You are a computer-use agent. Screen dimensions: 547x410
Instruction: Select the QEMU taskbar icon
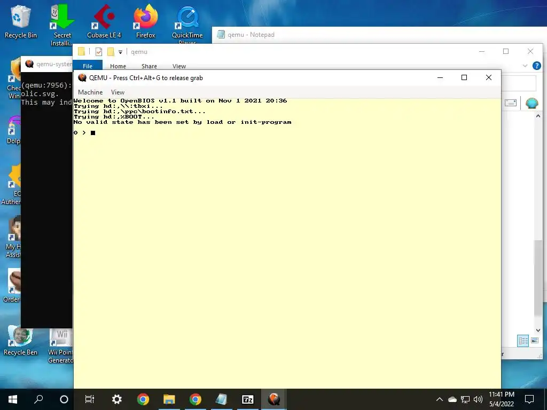click(x=274, y=399)
